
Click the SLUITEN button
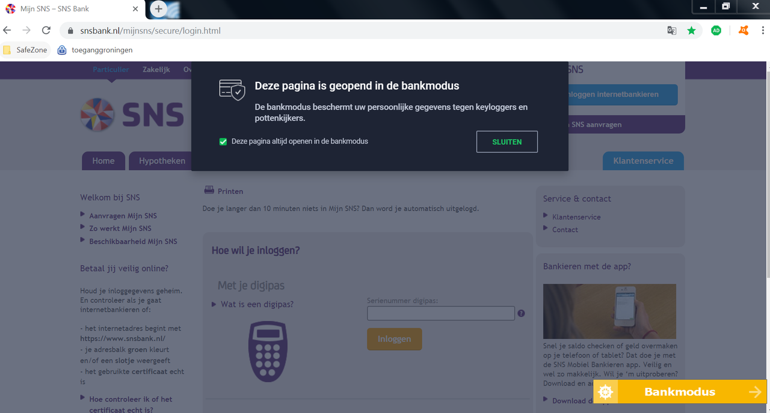coord(507,142)
